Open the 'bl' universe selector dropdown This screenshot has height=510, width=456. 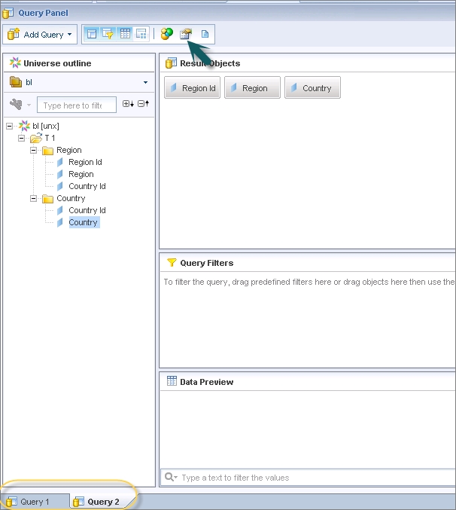click(145, 82)
